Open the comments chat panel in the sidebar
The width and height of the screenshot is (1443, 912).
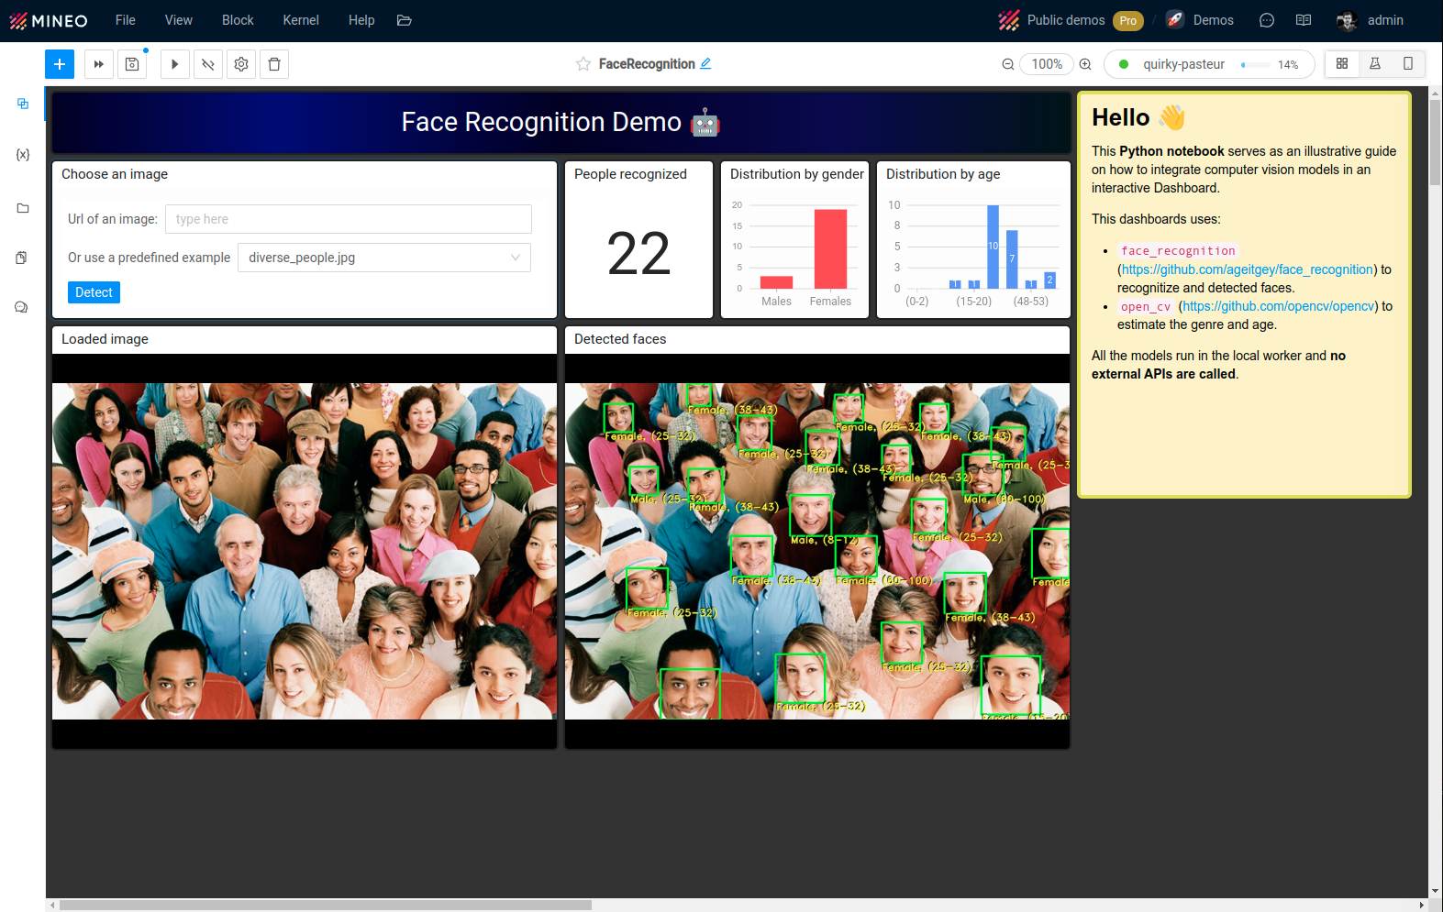[23, 307]
